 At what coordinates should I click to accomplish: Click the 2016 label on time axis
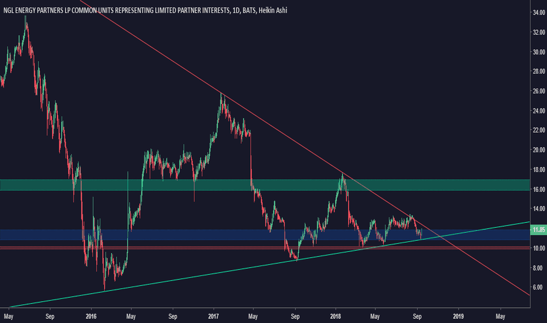(91, 317)
